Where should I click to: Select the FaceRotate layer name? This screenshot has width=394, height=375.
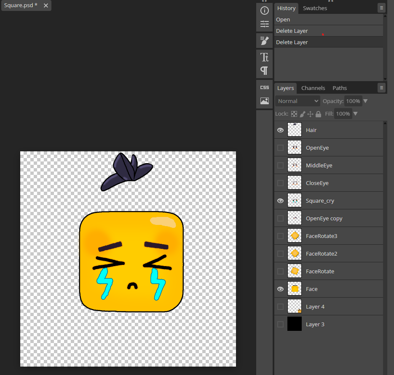[x=320, y=272]
